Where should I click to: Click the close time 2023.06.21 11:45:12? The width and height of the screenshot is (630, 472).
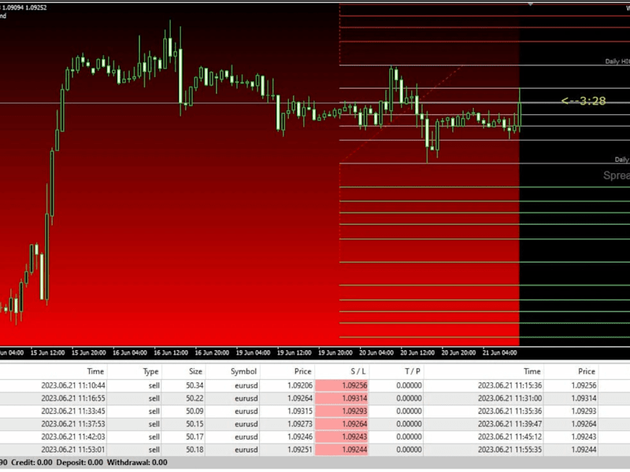coord(510,437)
